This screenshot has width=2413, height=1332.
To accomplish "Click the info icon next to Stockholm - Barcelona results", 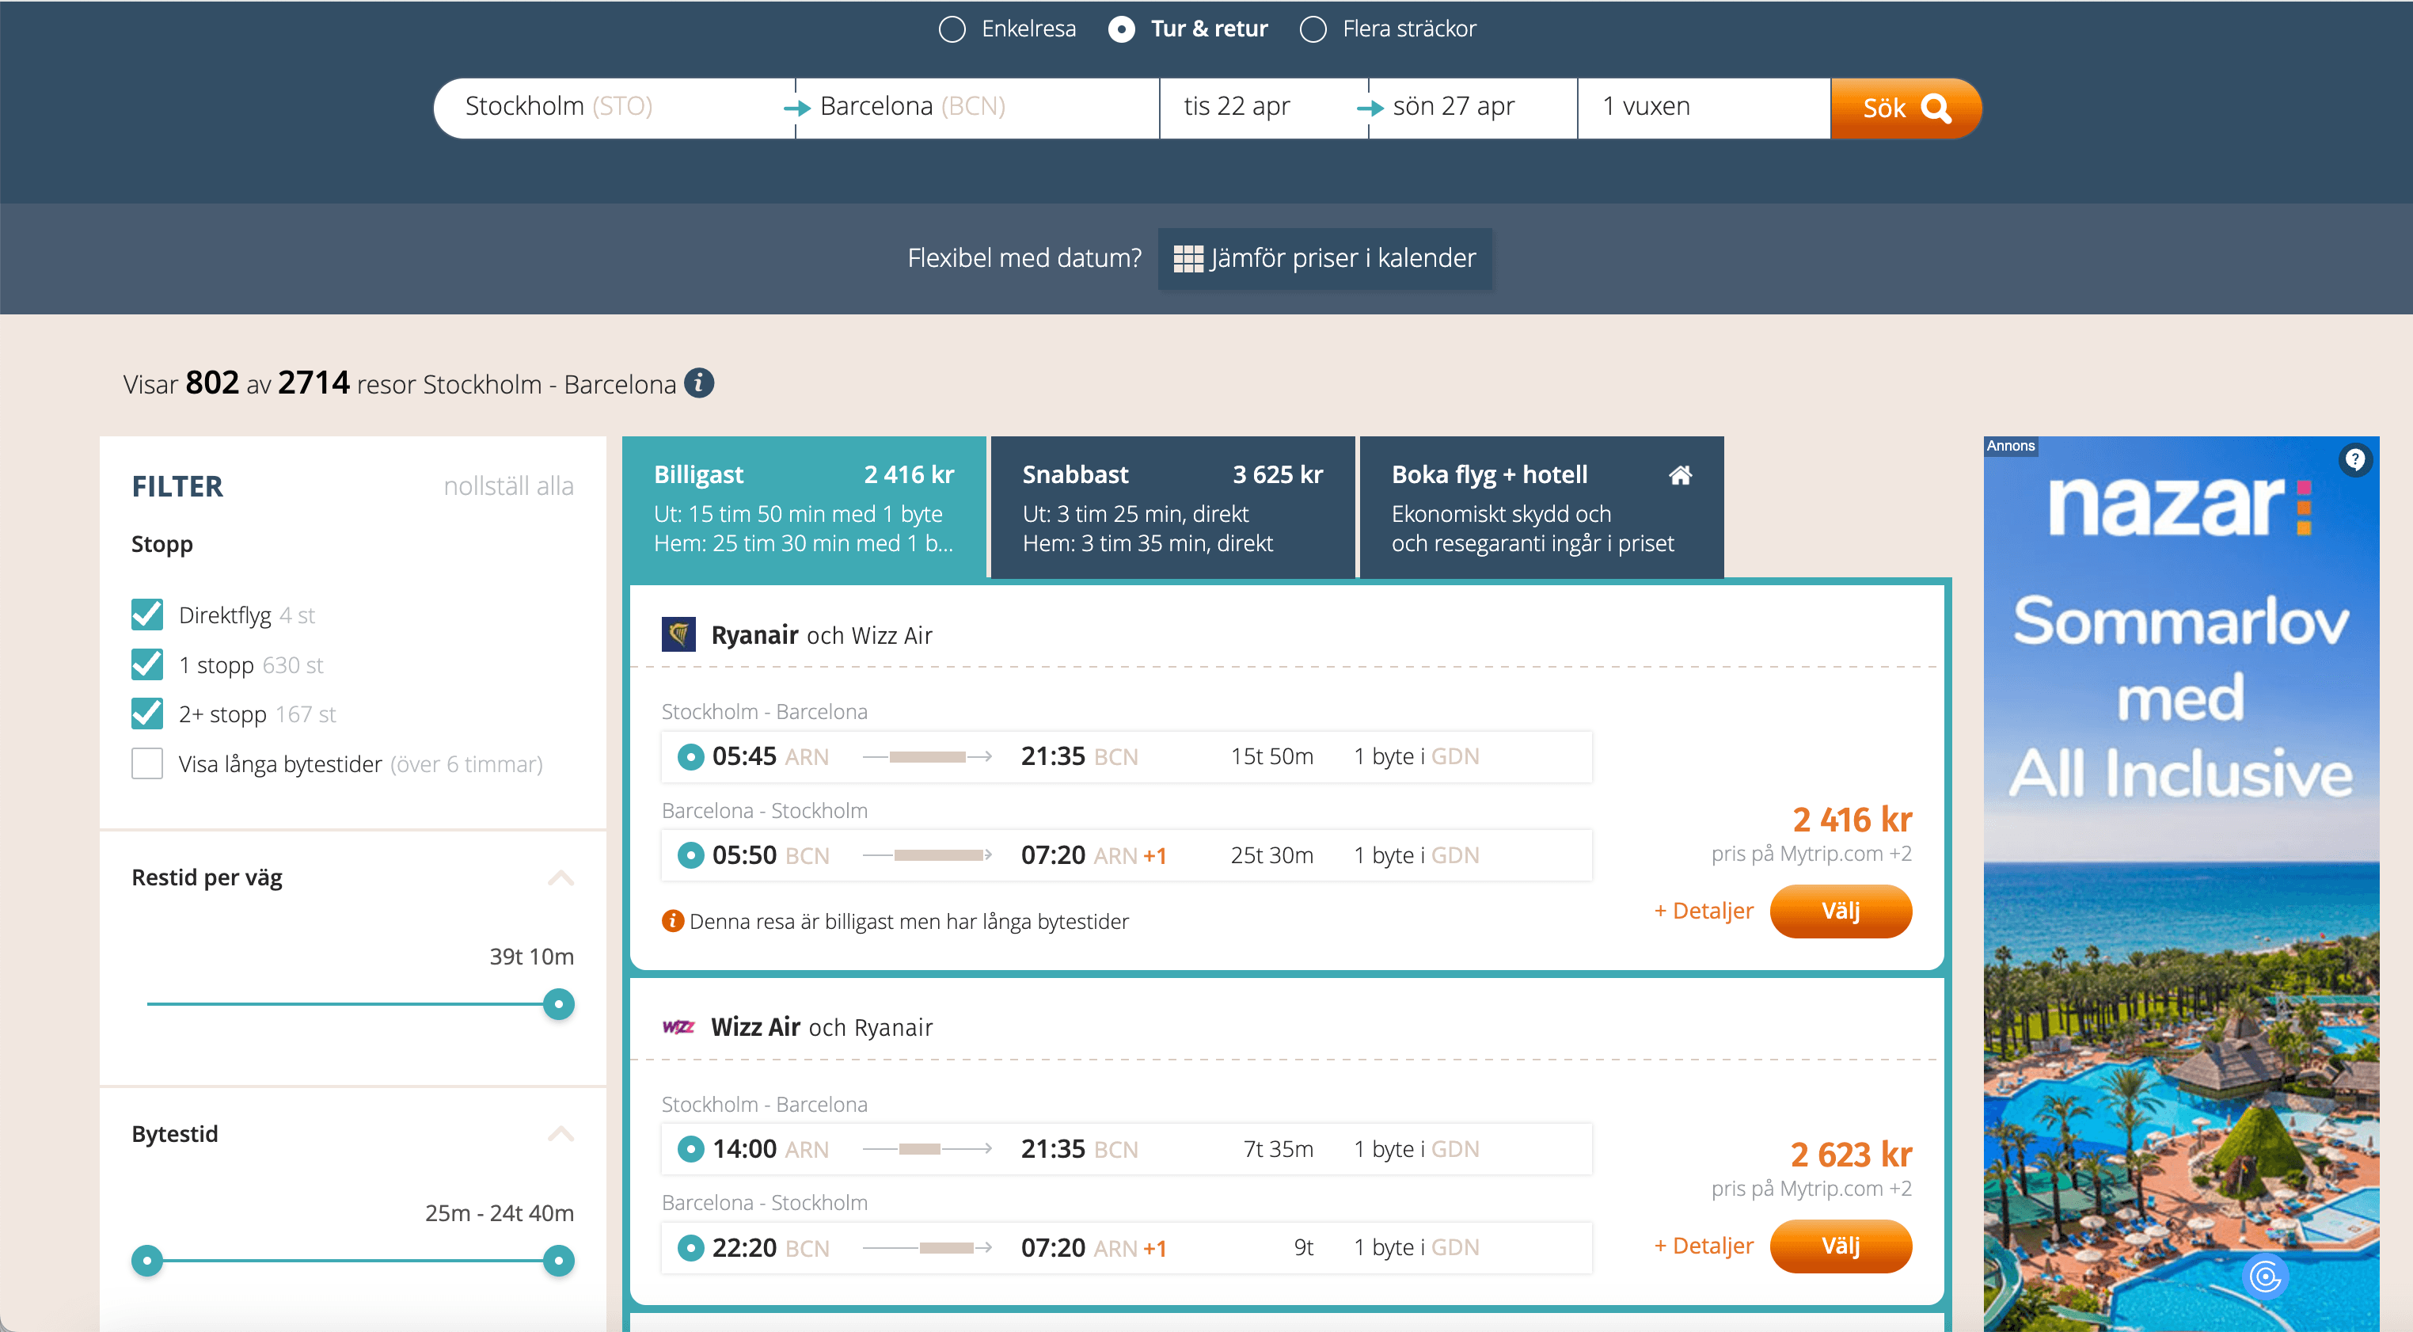I will pyautogui.click(x=699, y=383).
